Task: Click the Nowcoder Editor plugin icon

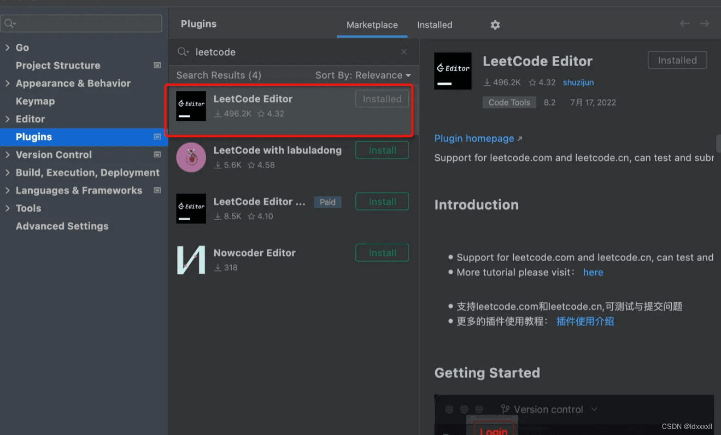Action: point(191,260)
